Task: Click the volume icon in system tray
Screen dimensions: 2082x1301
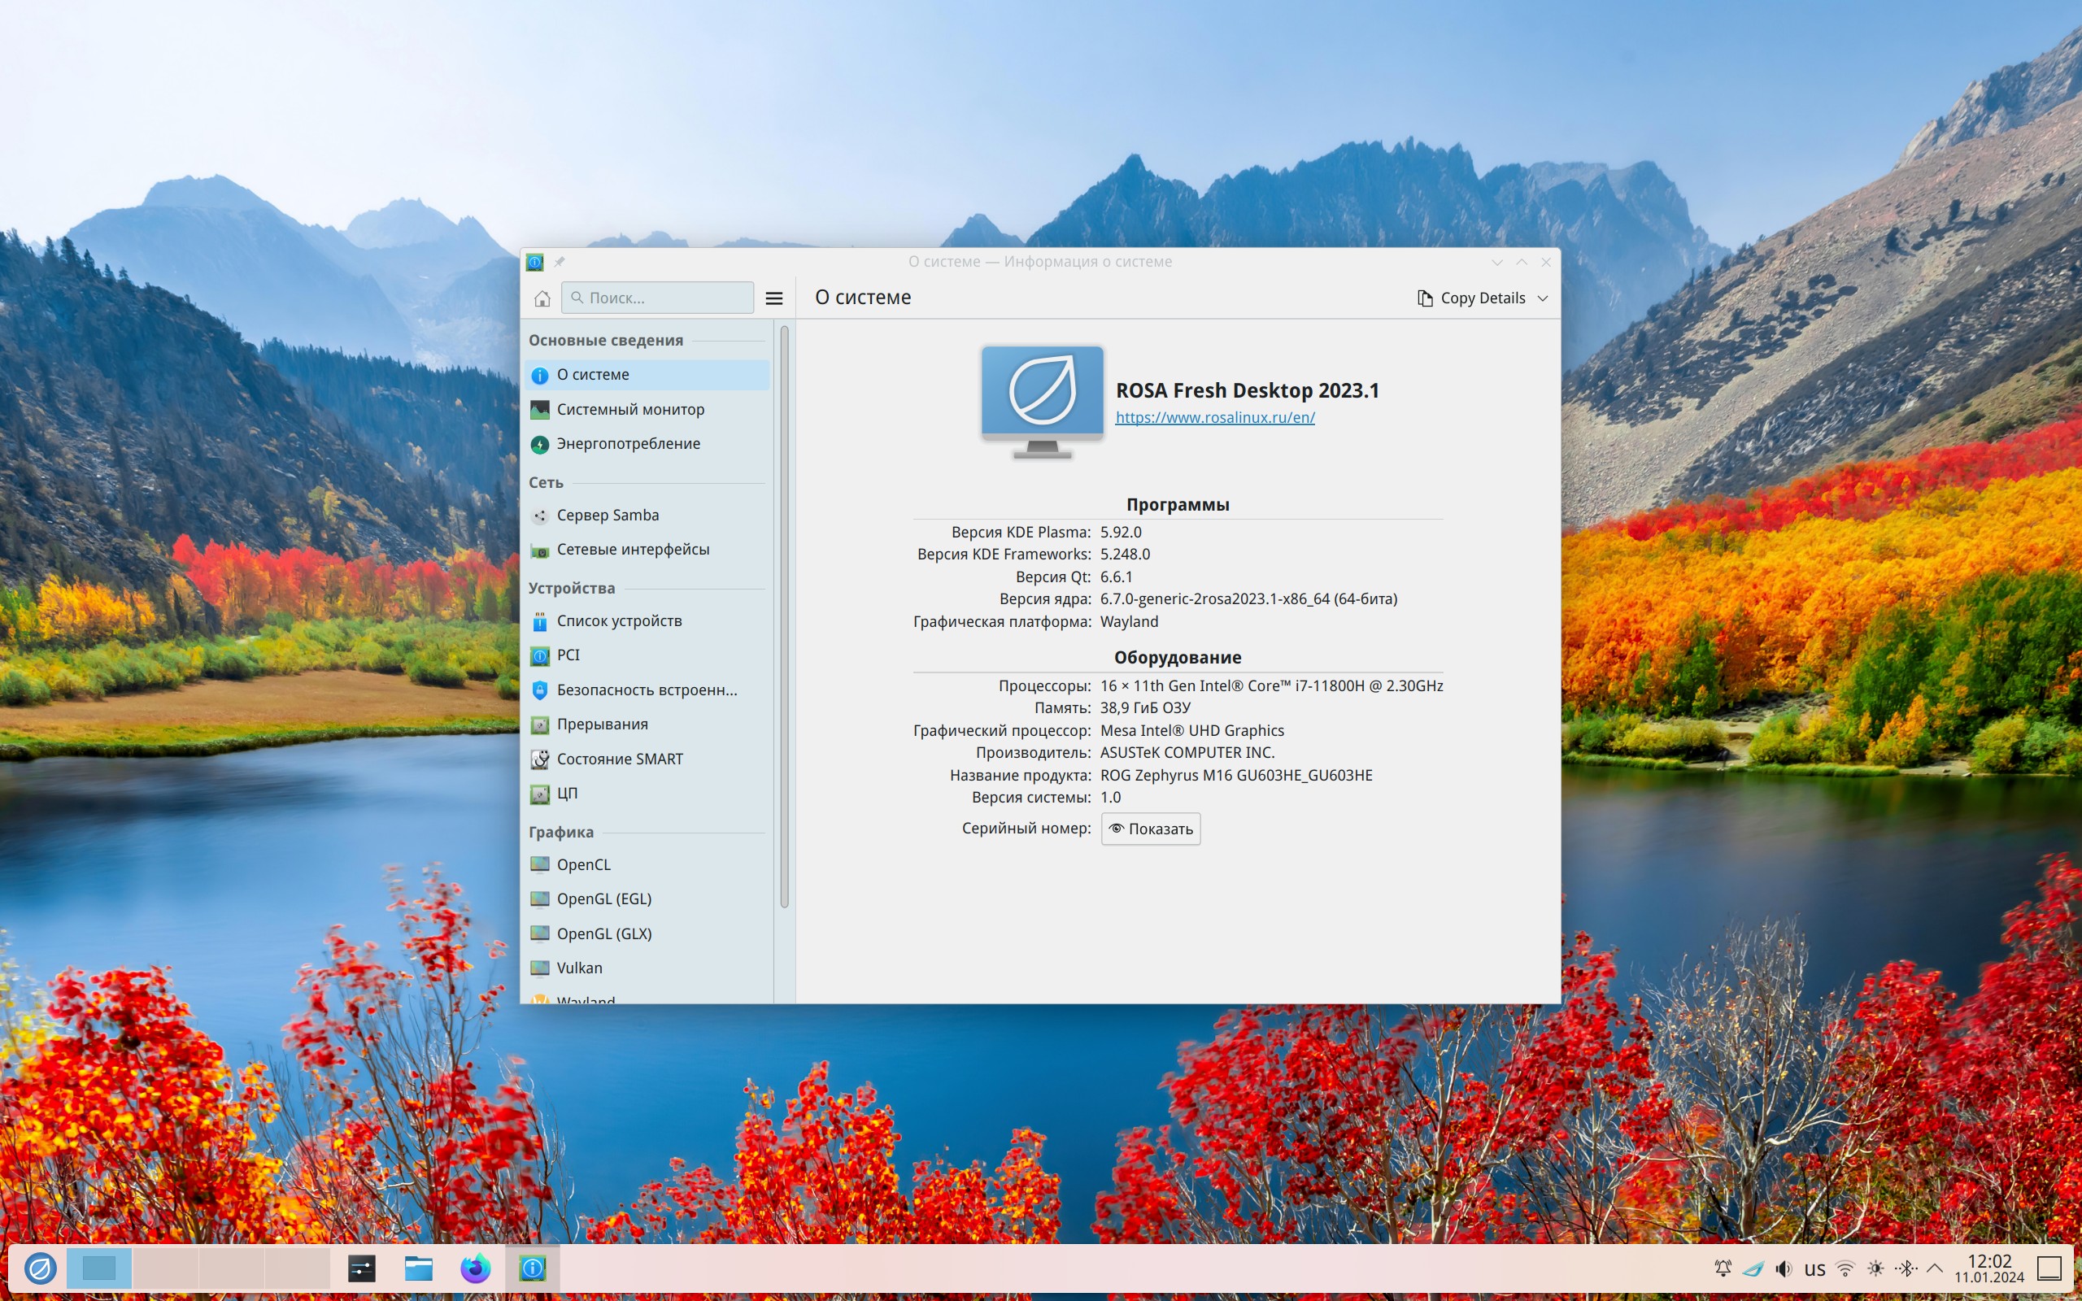Action: pyautogui.click(x=1784, y=1268)
